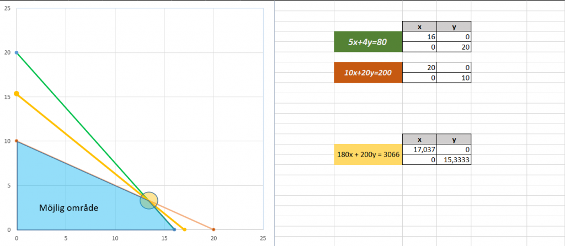Viewport: 565px width, 246px height.
Task: Click the blue data point at y-axis 20
Action: pos(17,53)
